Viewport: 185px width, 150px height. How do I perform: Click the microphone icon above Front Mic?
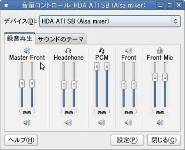point(160,51)
